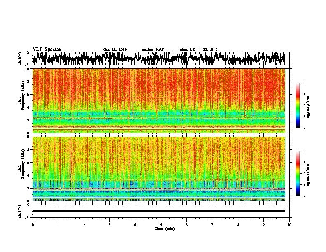
Task: Click the 'ch.3(V)' axis label
Action: pos(20,211)
